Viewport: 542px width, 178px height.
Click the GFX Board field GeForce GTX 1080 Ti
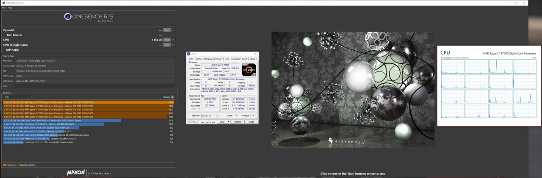(x=94, y=81)
